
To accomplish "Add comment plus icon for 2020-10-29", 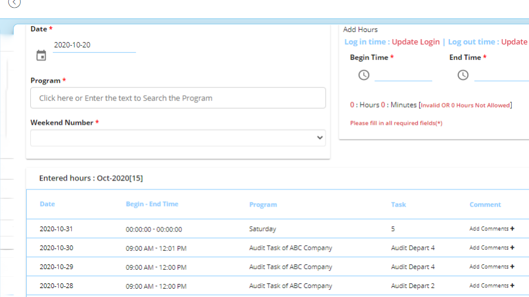I will pos(512,267).
